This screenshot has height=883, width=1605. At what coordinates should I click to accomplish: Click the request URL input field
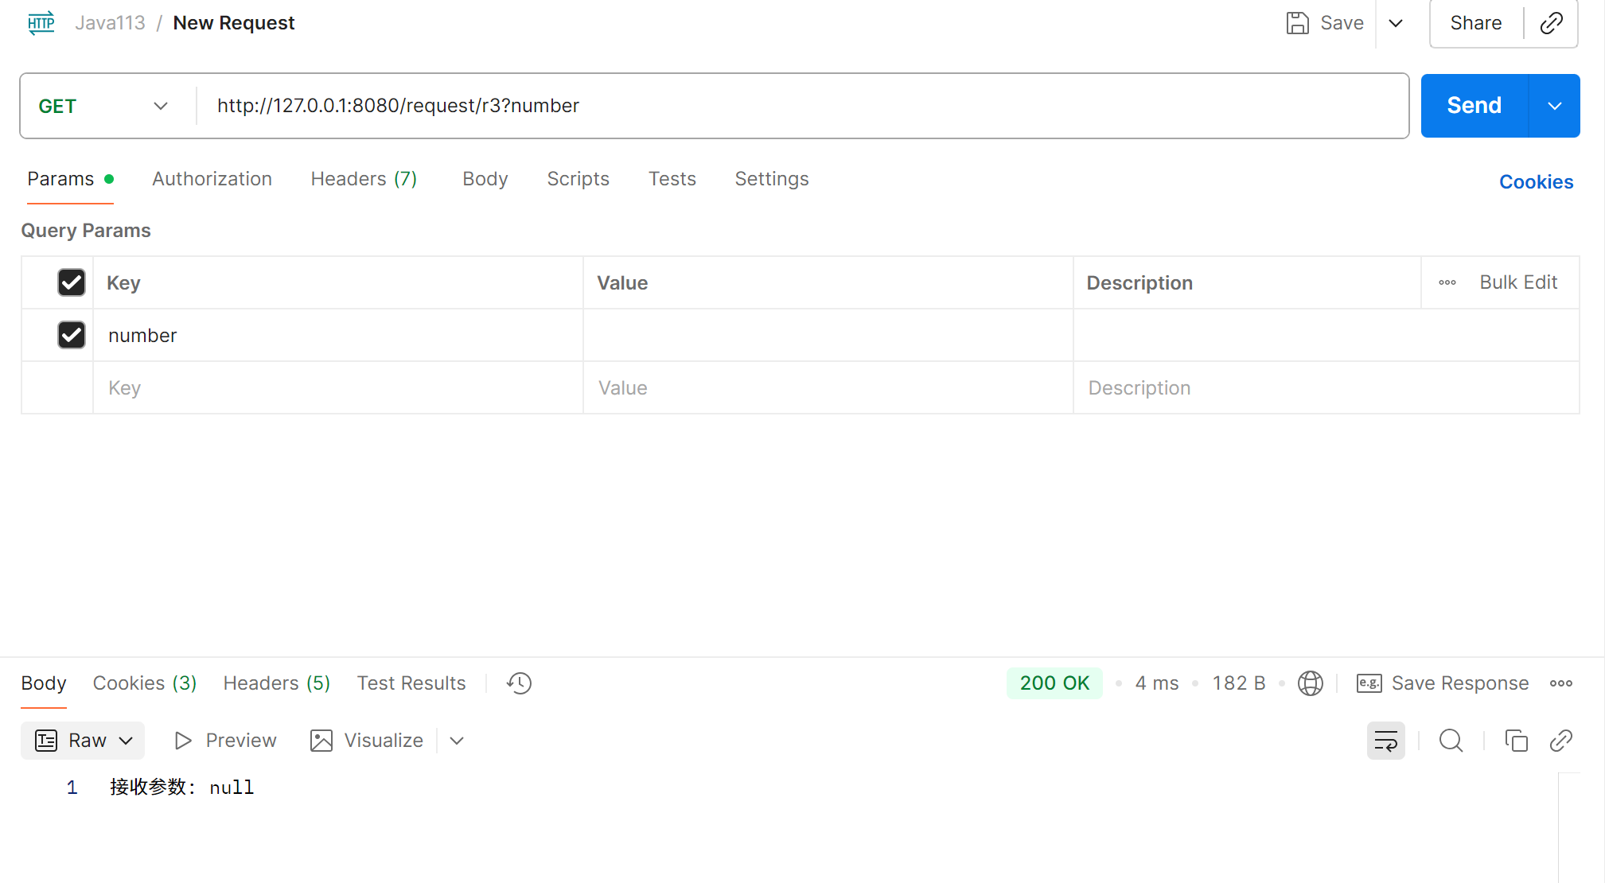coord(796,106)
